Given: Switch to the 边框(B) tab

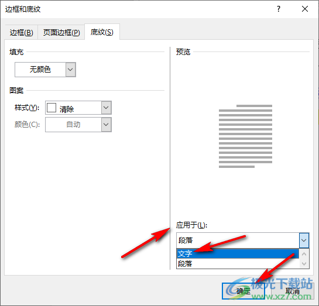Looking at the screenshot, I should pos(21,32).
